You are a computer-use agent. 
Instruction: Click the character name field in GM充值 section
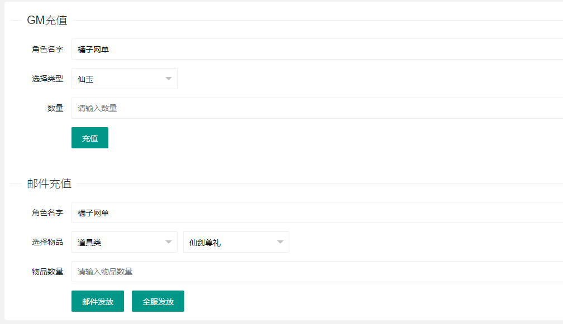pos(168,49)
